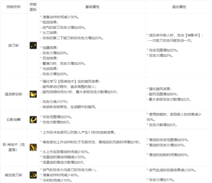This screenshot has width=212, height=183.
Task: Select the 技能图标 column header
Action: [x=33, y=7]
